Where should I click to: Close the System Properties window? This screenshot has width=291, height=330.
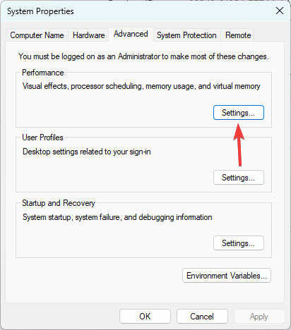point(280,11)
